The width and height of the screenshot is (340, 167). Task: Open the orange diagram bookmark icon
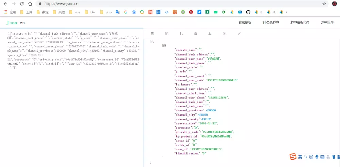(x=175, y=12)
